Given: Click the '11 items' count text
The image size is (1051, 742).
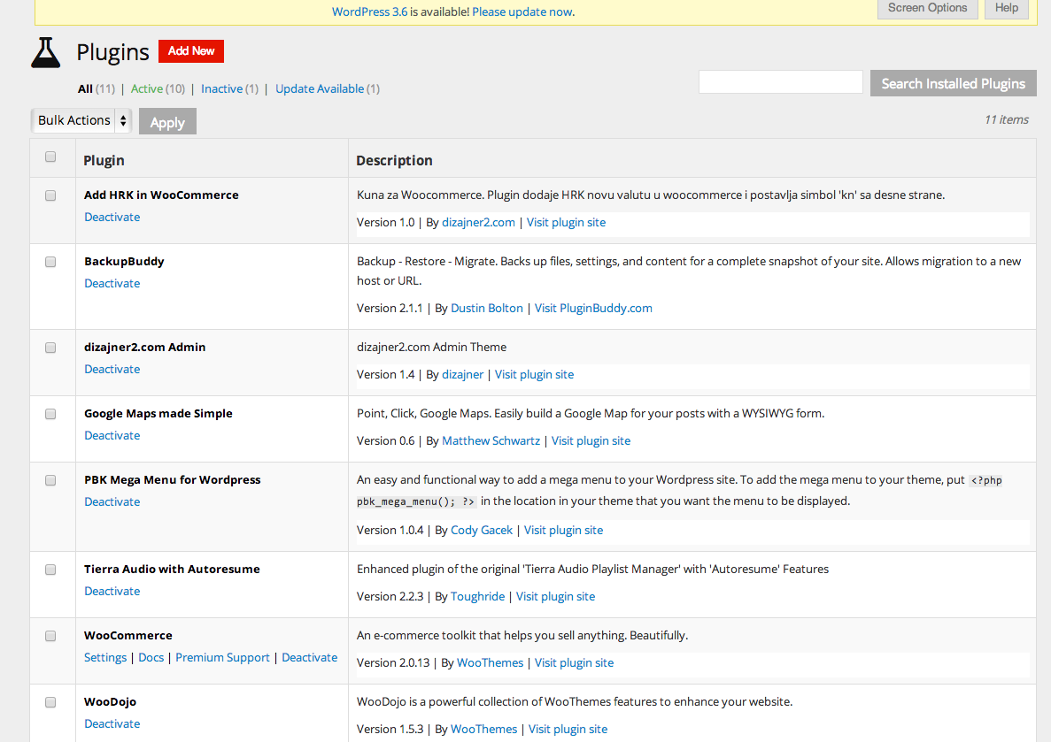Looking at the screenshot, I should 1006,119.
